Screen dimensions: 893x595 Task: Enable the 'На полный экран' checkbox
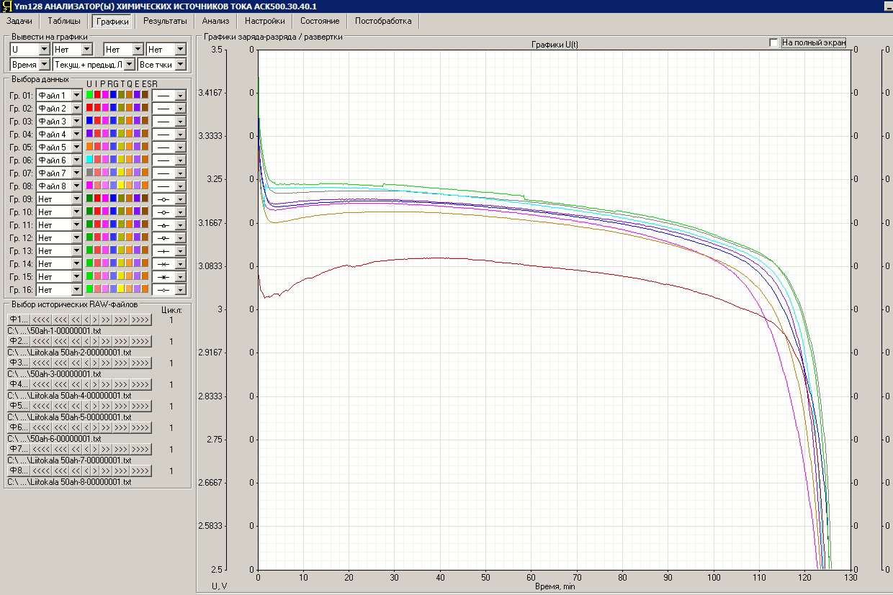773,42
